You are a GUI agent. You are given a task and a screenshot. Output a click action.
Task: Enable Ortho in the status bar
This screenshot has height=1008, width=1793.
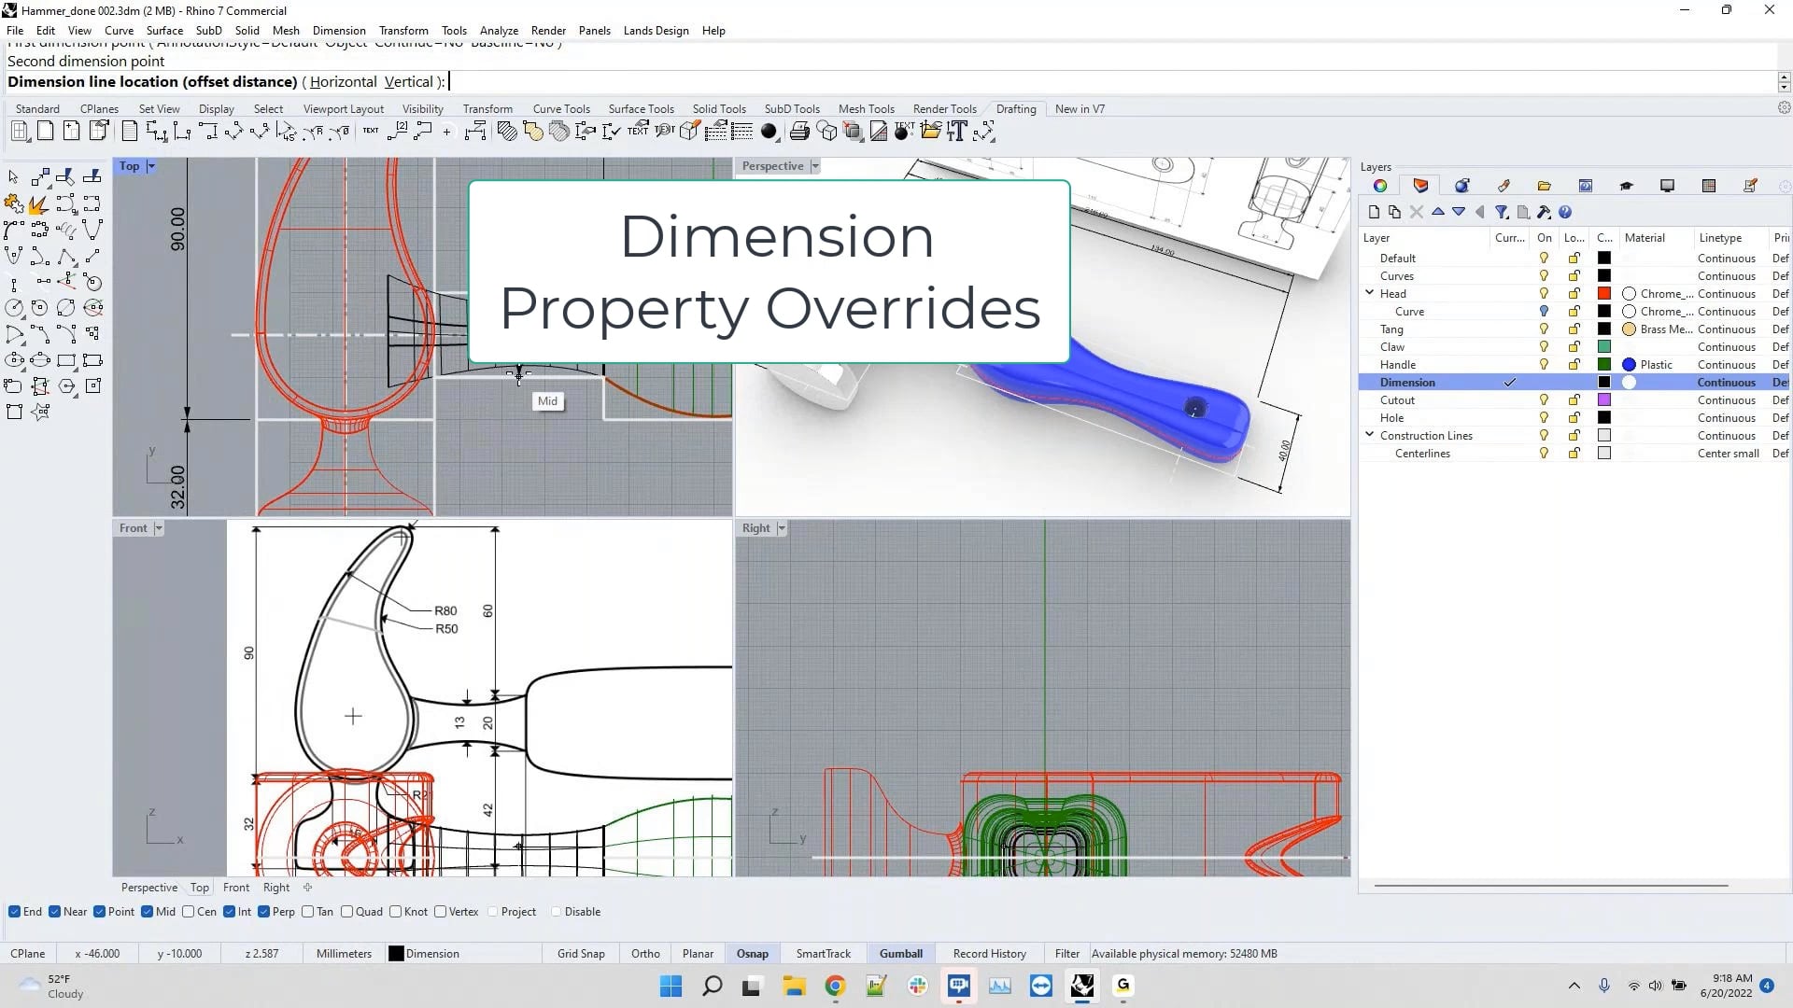(645, 953)
